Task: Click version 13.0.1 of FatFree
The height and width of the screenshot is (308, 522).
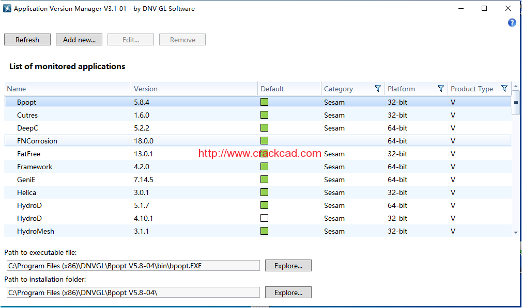Action: click(144, 154)
